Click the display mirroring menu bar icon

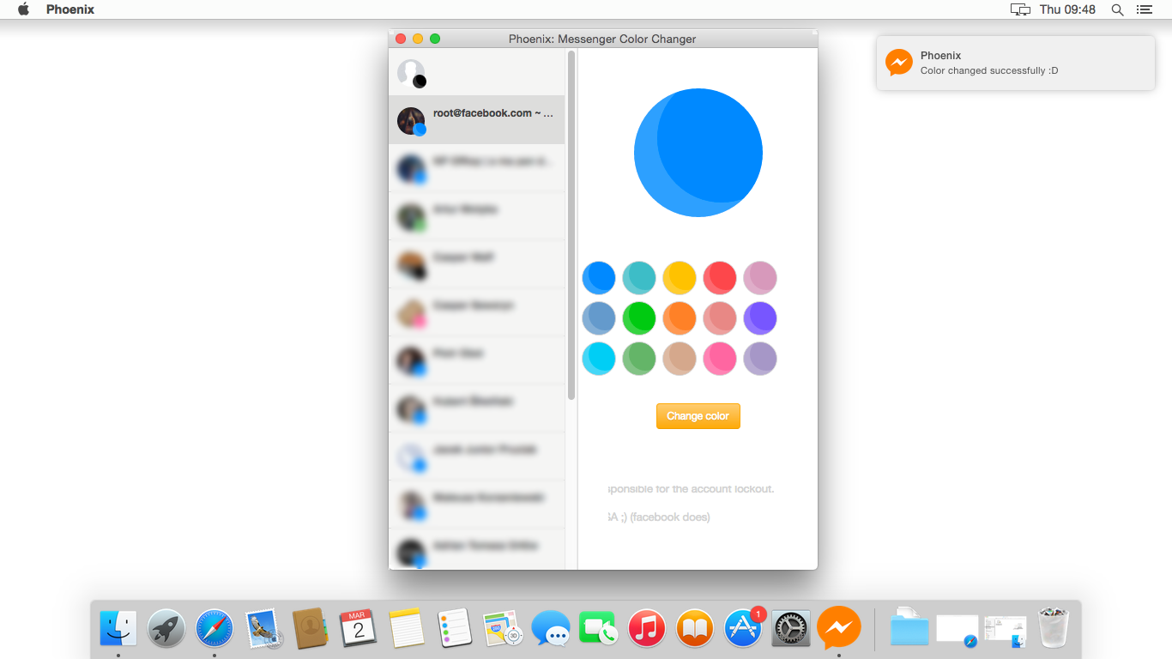[1020, 9]
